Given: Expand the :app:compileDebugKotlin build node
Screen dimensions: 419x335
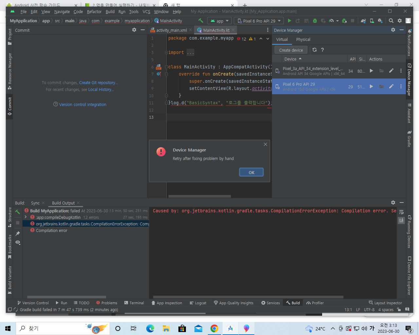Looking at the screenshot, I should [26, 217].
